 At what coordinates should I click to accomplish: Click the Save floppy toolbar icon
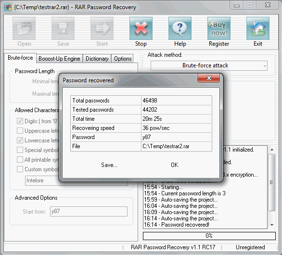coord(63,28)
